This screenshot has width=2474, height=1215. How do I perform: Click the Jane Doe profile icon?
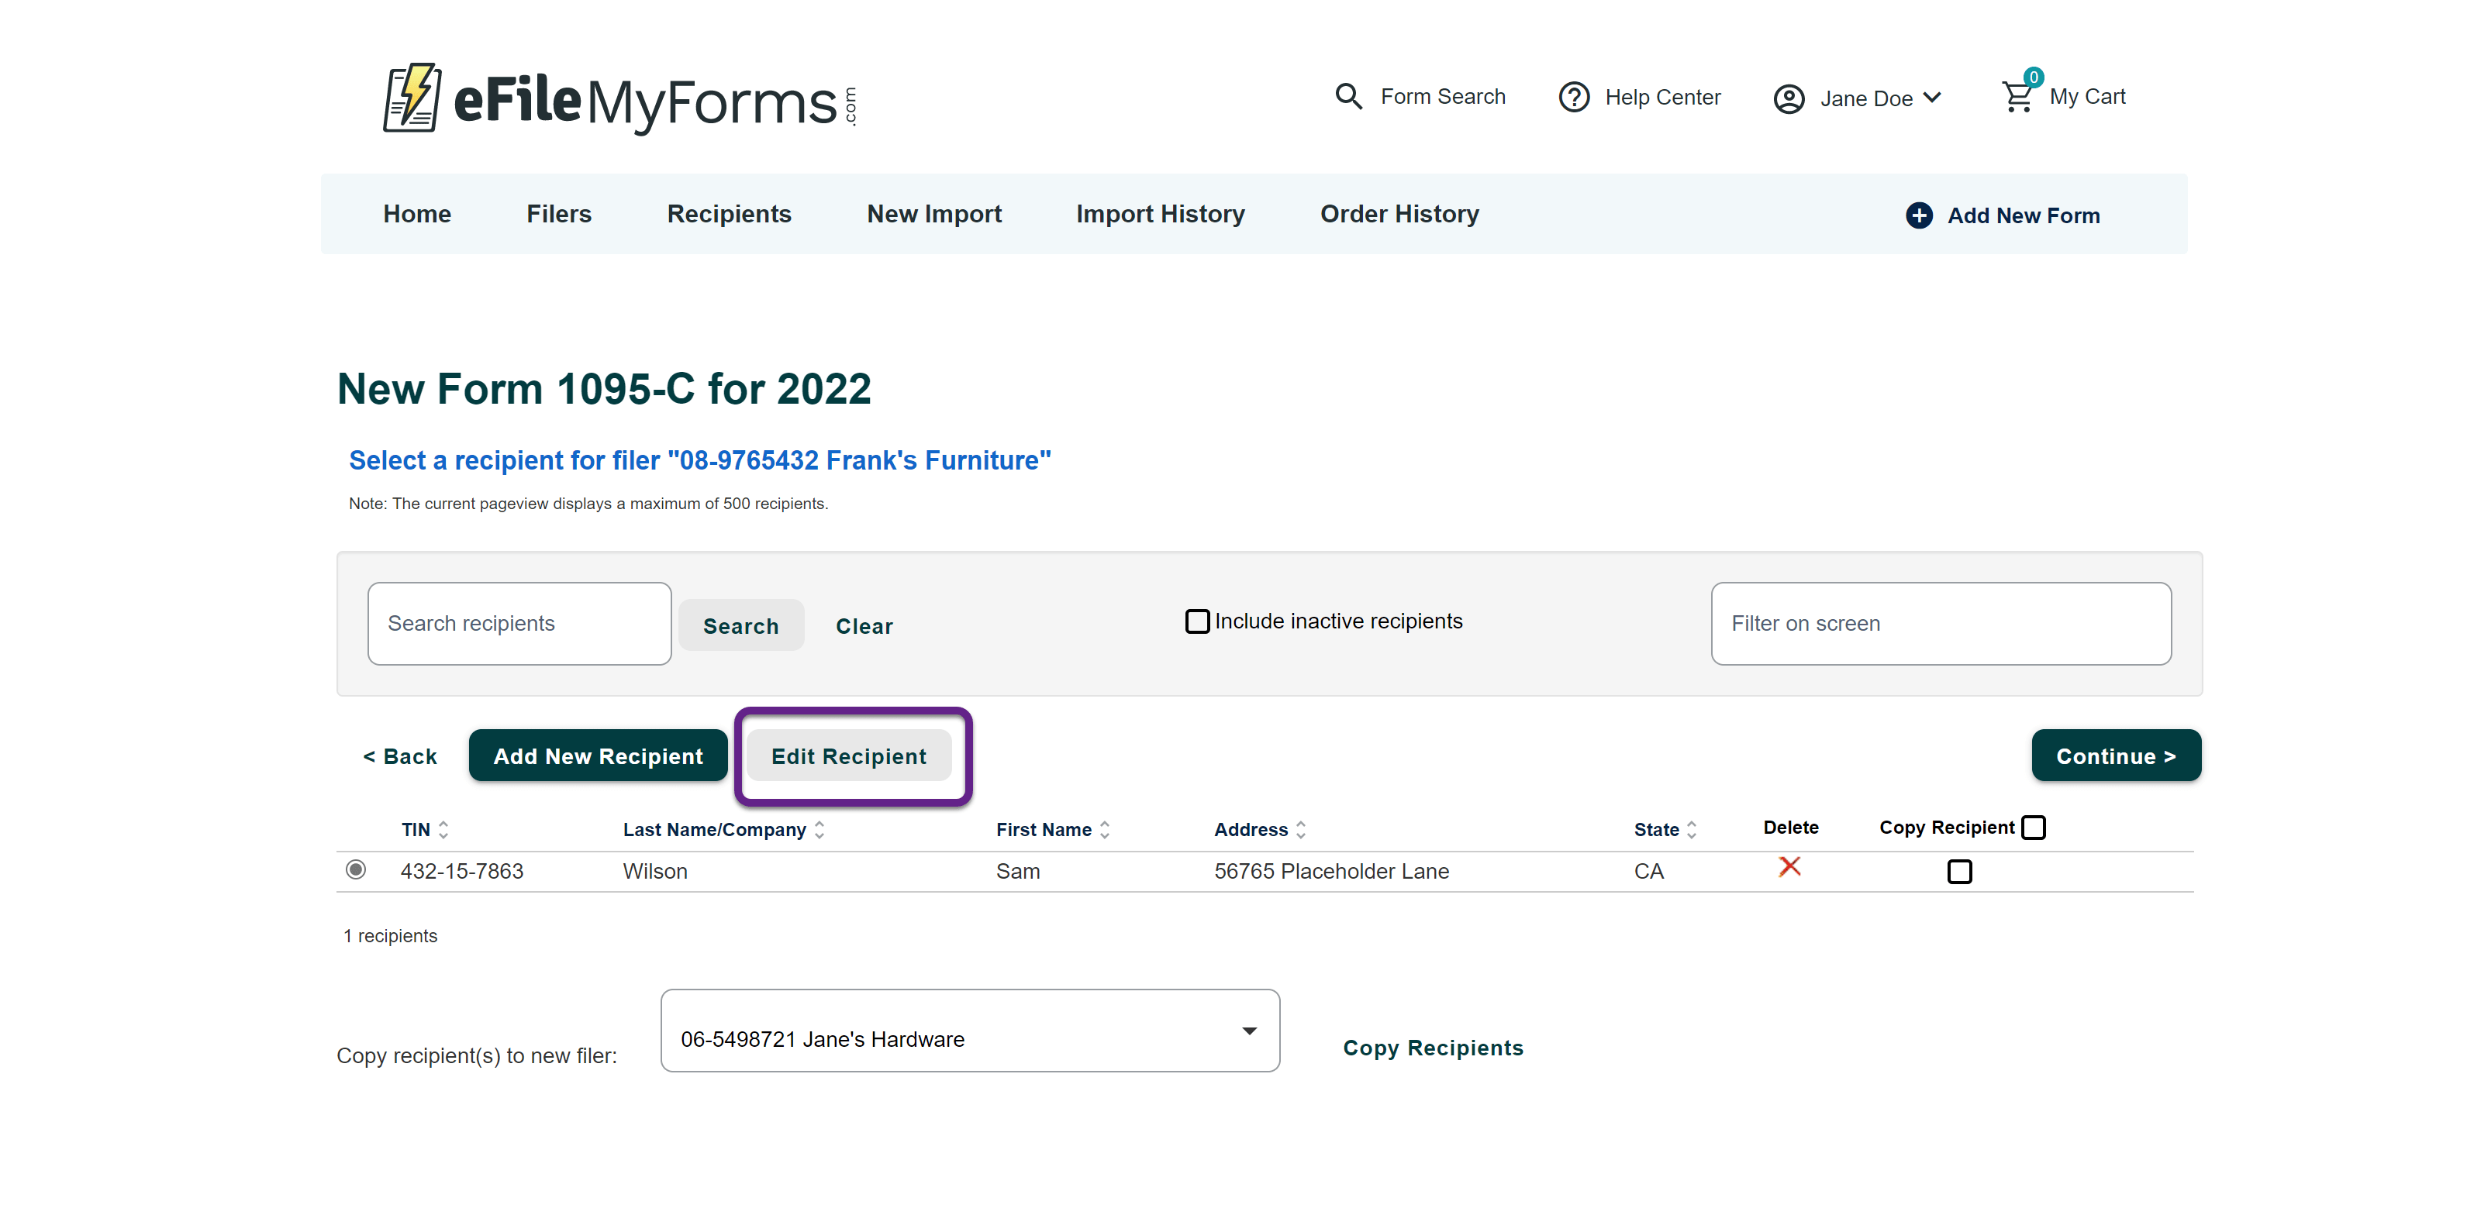click(x=1789, y=97)
